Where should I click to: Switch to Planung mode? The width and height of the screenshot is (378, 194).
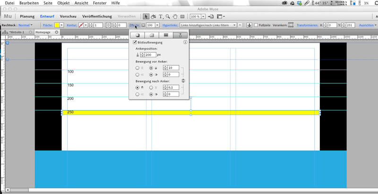(27, 17)
